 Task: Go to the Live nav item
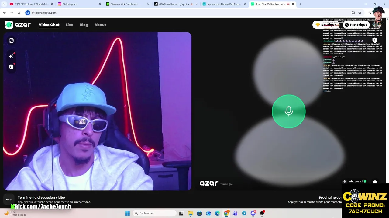click(x=70, y=25)
